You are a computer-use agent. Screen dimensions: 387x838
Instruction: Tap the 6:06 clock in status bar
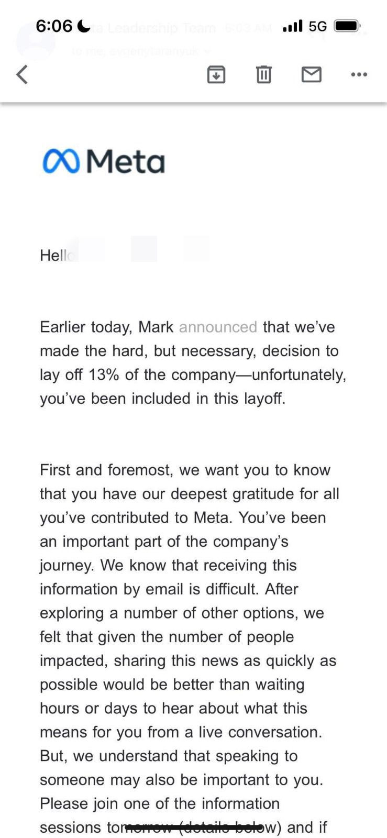(x=53, y=26)
